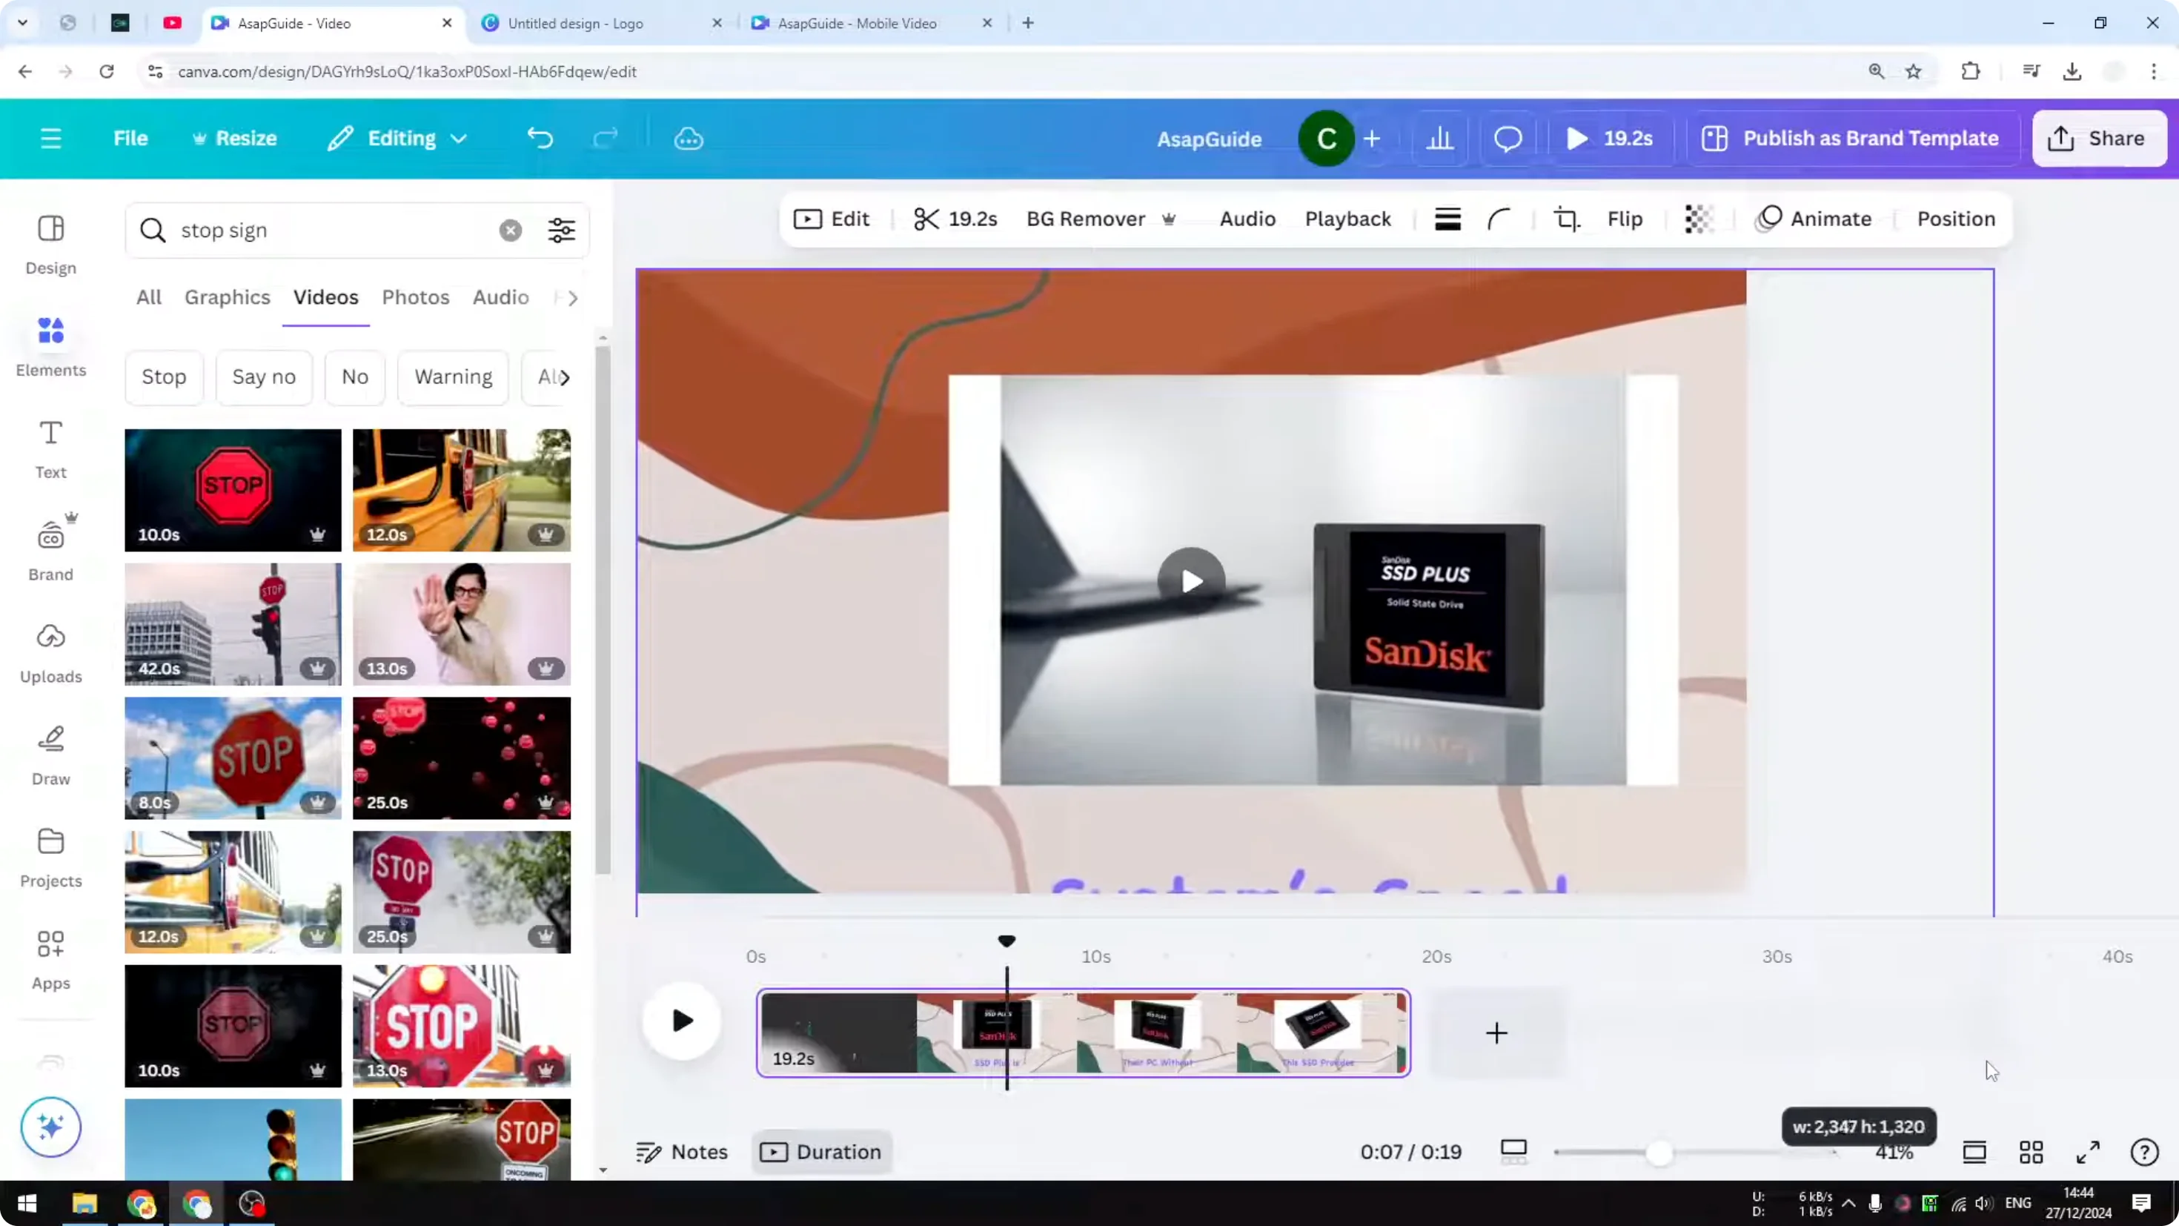Viewport: 2179px width, 1226px height.
Task: Open the Elements panel
Action: [50, 345]
